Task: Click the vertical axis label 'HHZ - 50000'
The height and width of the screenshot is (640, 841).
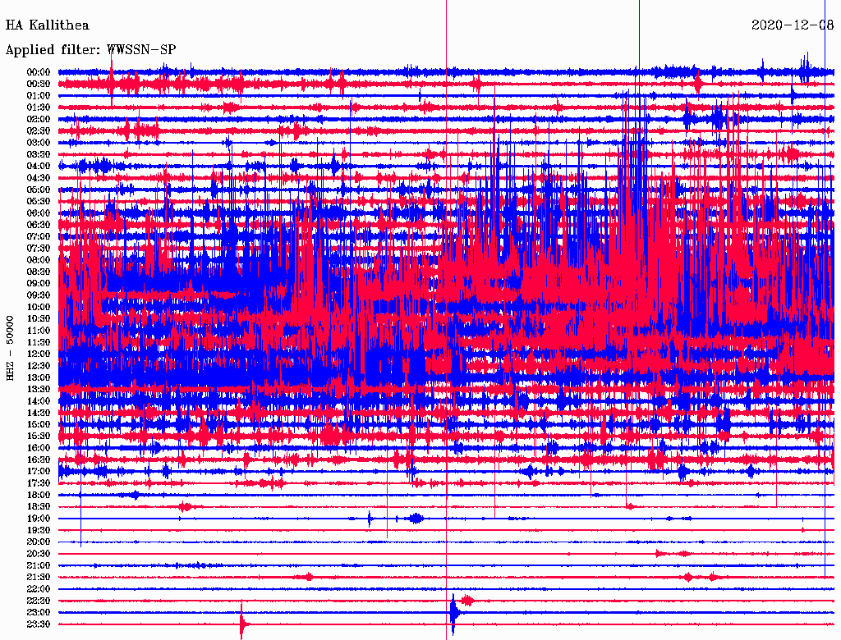Action: click(x=10, y=349)
